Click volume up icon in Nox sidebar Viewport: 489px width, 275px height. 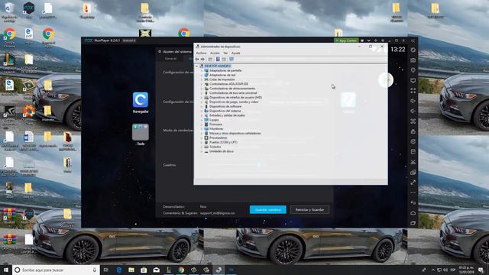coord(413,101)
